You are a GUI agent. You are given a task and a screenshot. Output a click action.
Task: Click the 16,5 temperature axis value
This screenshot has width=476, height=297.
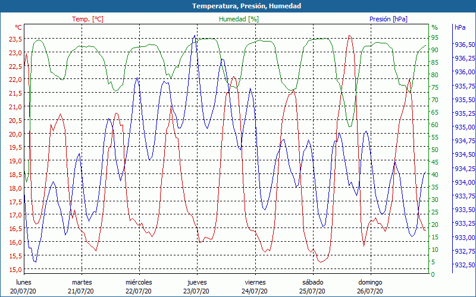[x=15, y=229]
